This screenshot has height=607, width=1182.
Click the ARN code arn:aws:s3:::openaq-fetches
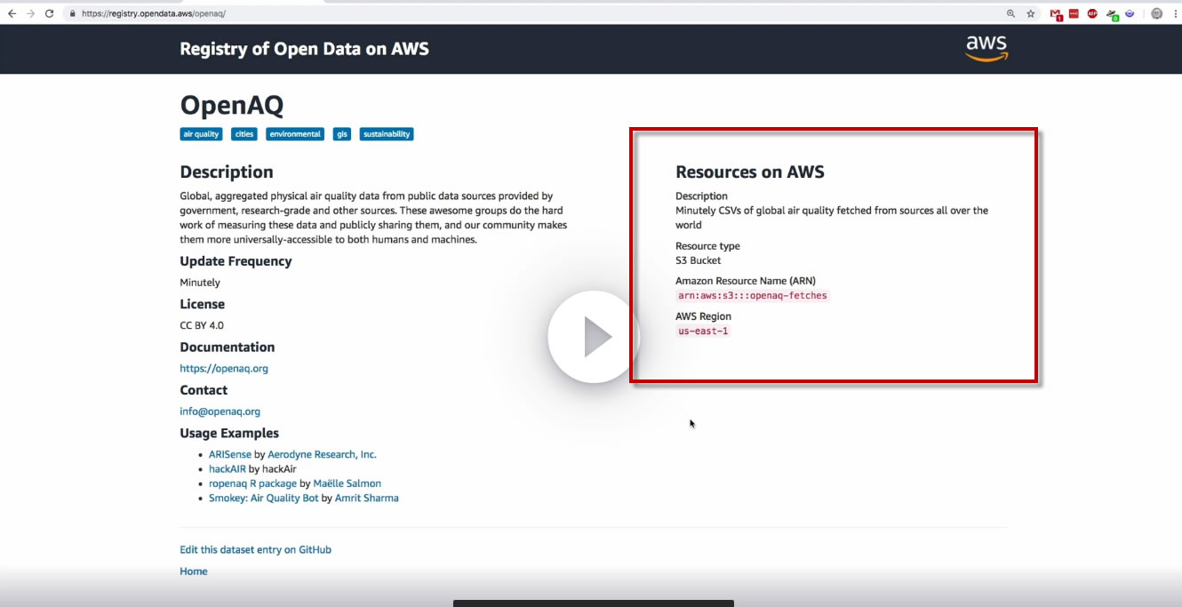coord(753,295)
